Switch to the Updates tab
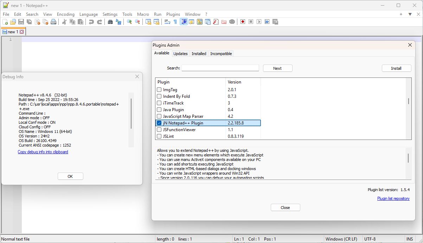The height and width of the screenshot is (243, 423). click(180, 54)
